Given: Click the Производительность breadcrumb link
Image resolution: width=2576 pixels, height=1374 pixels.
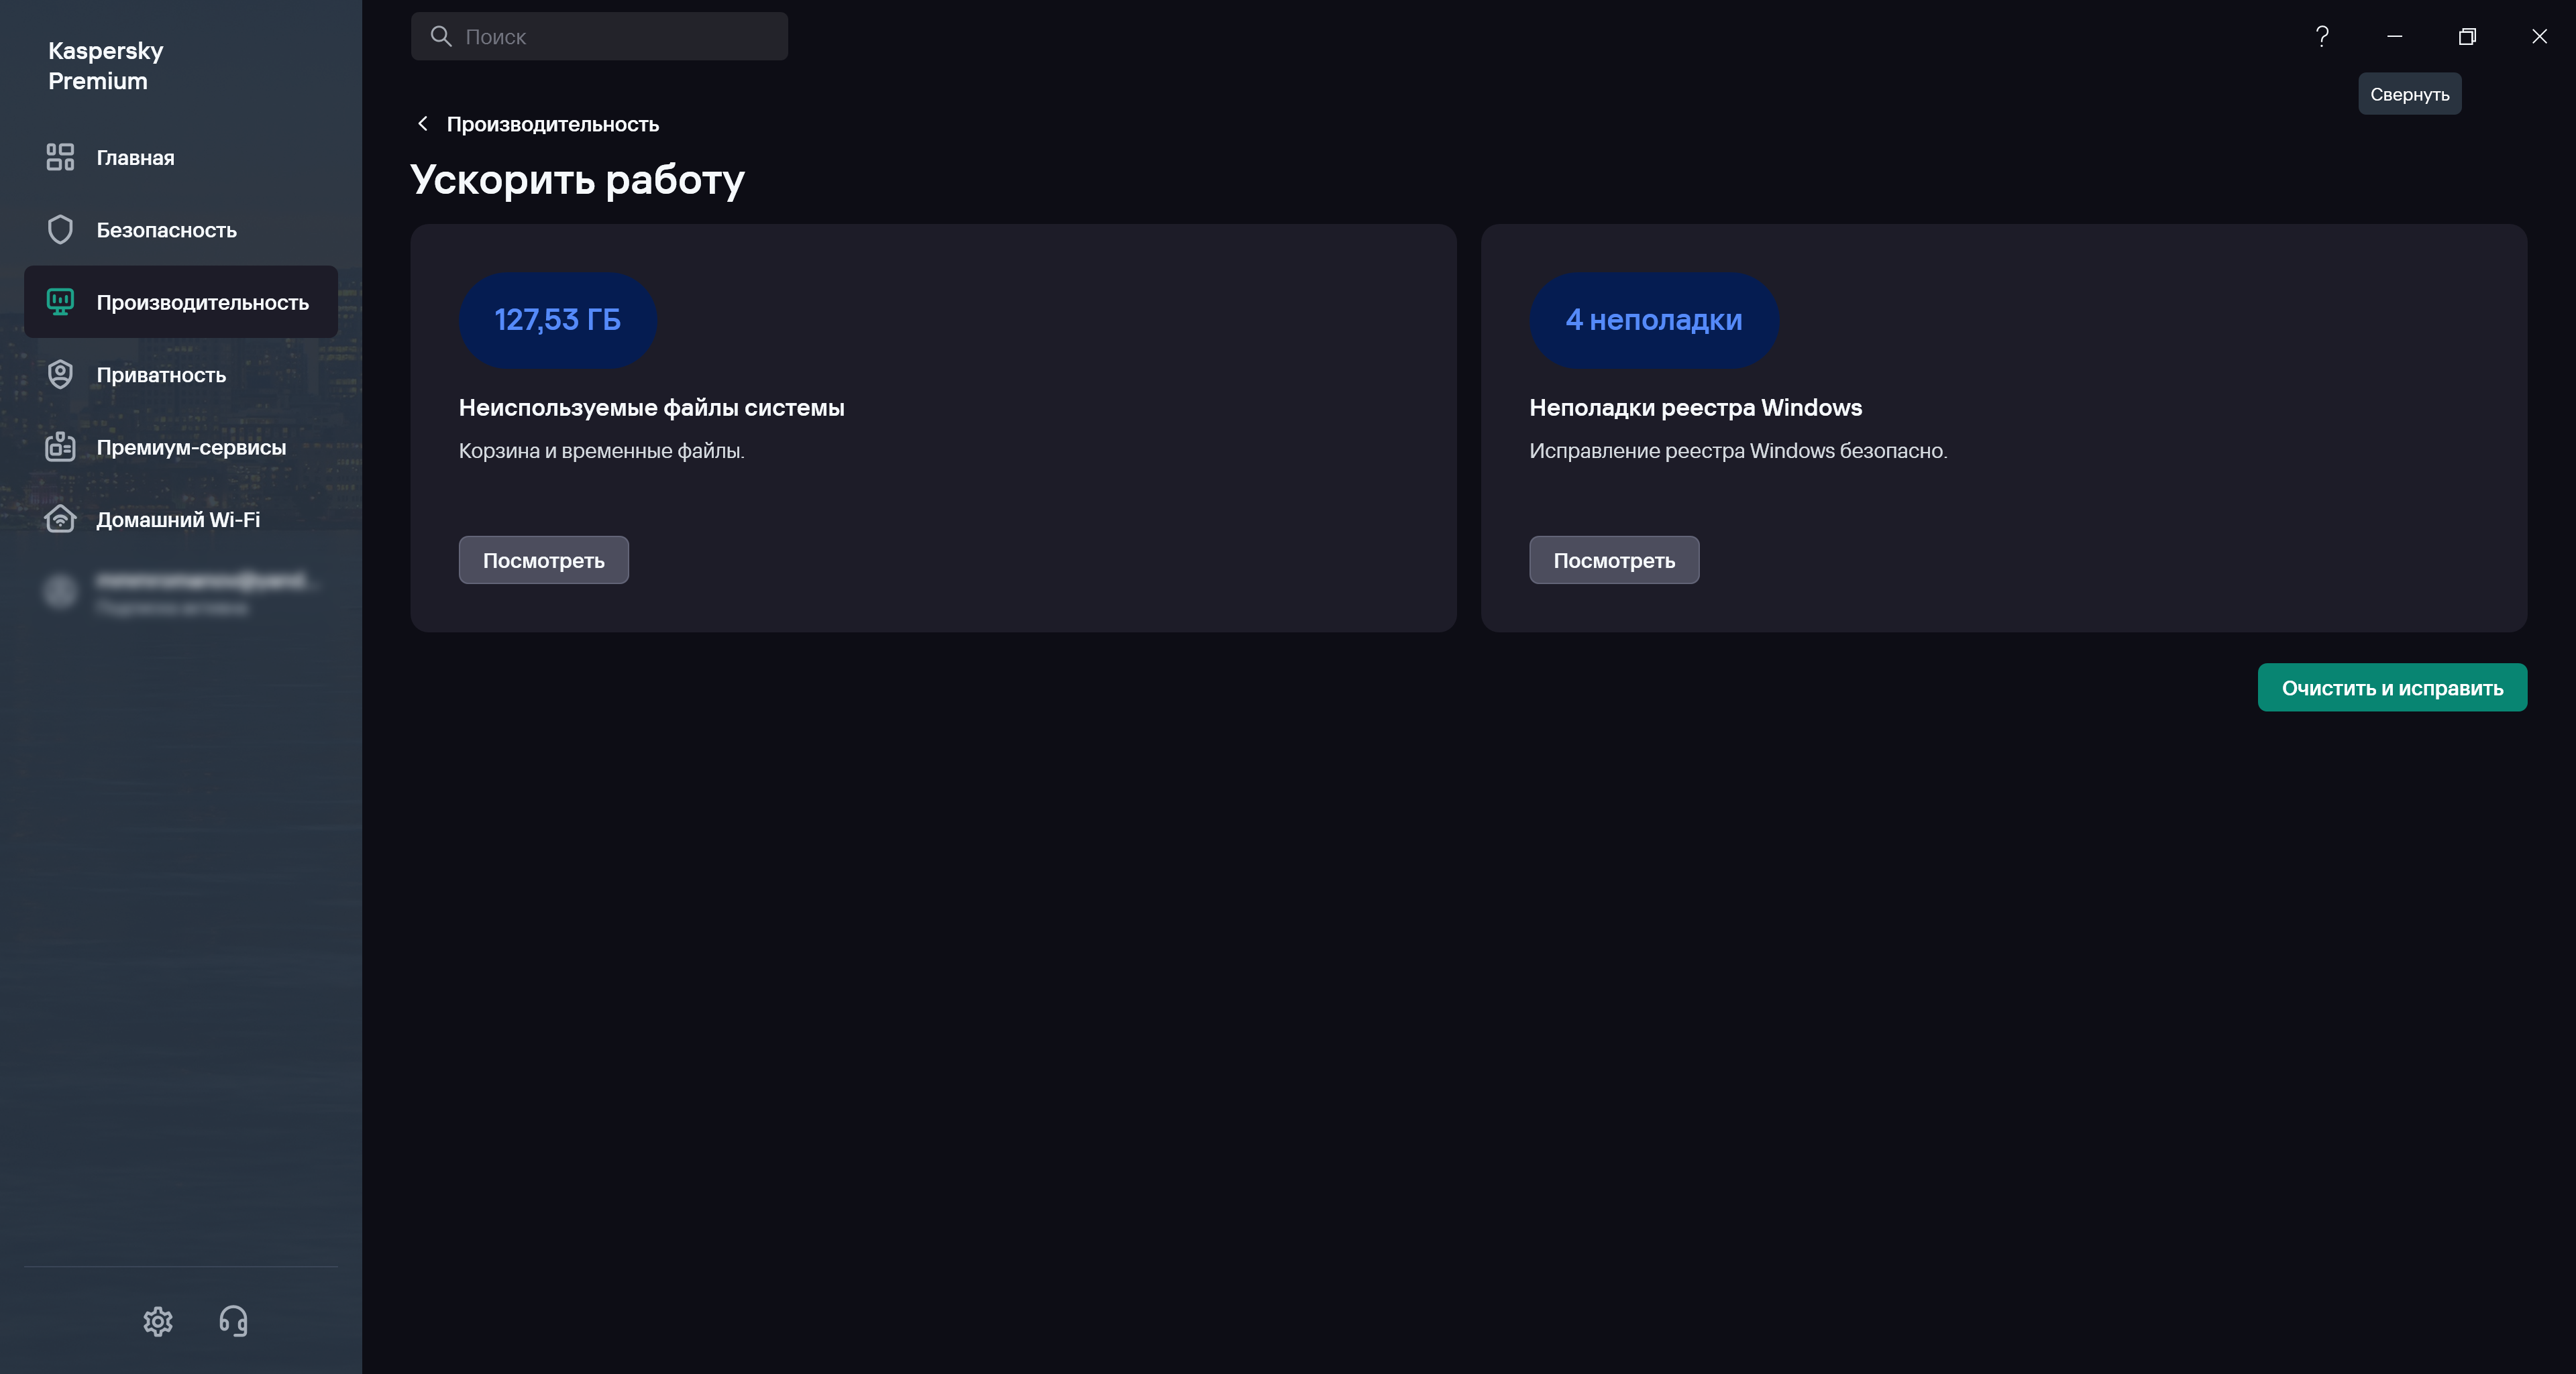Looking at the screenshot, I should pos(552,124).
